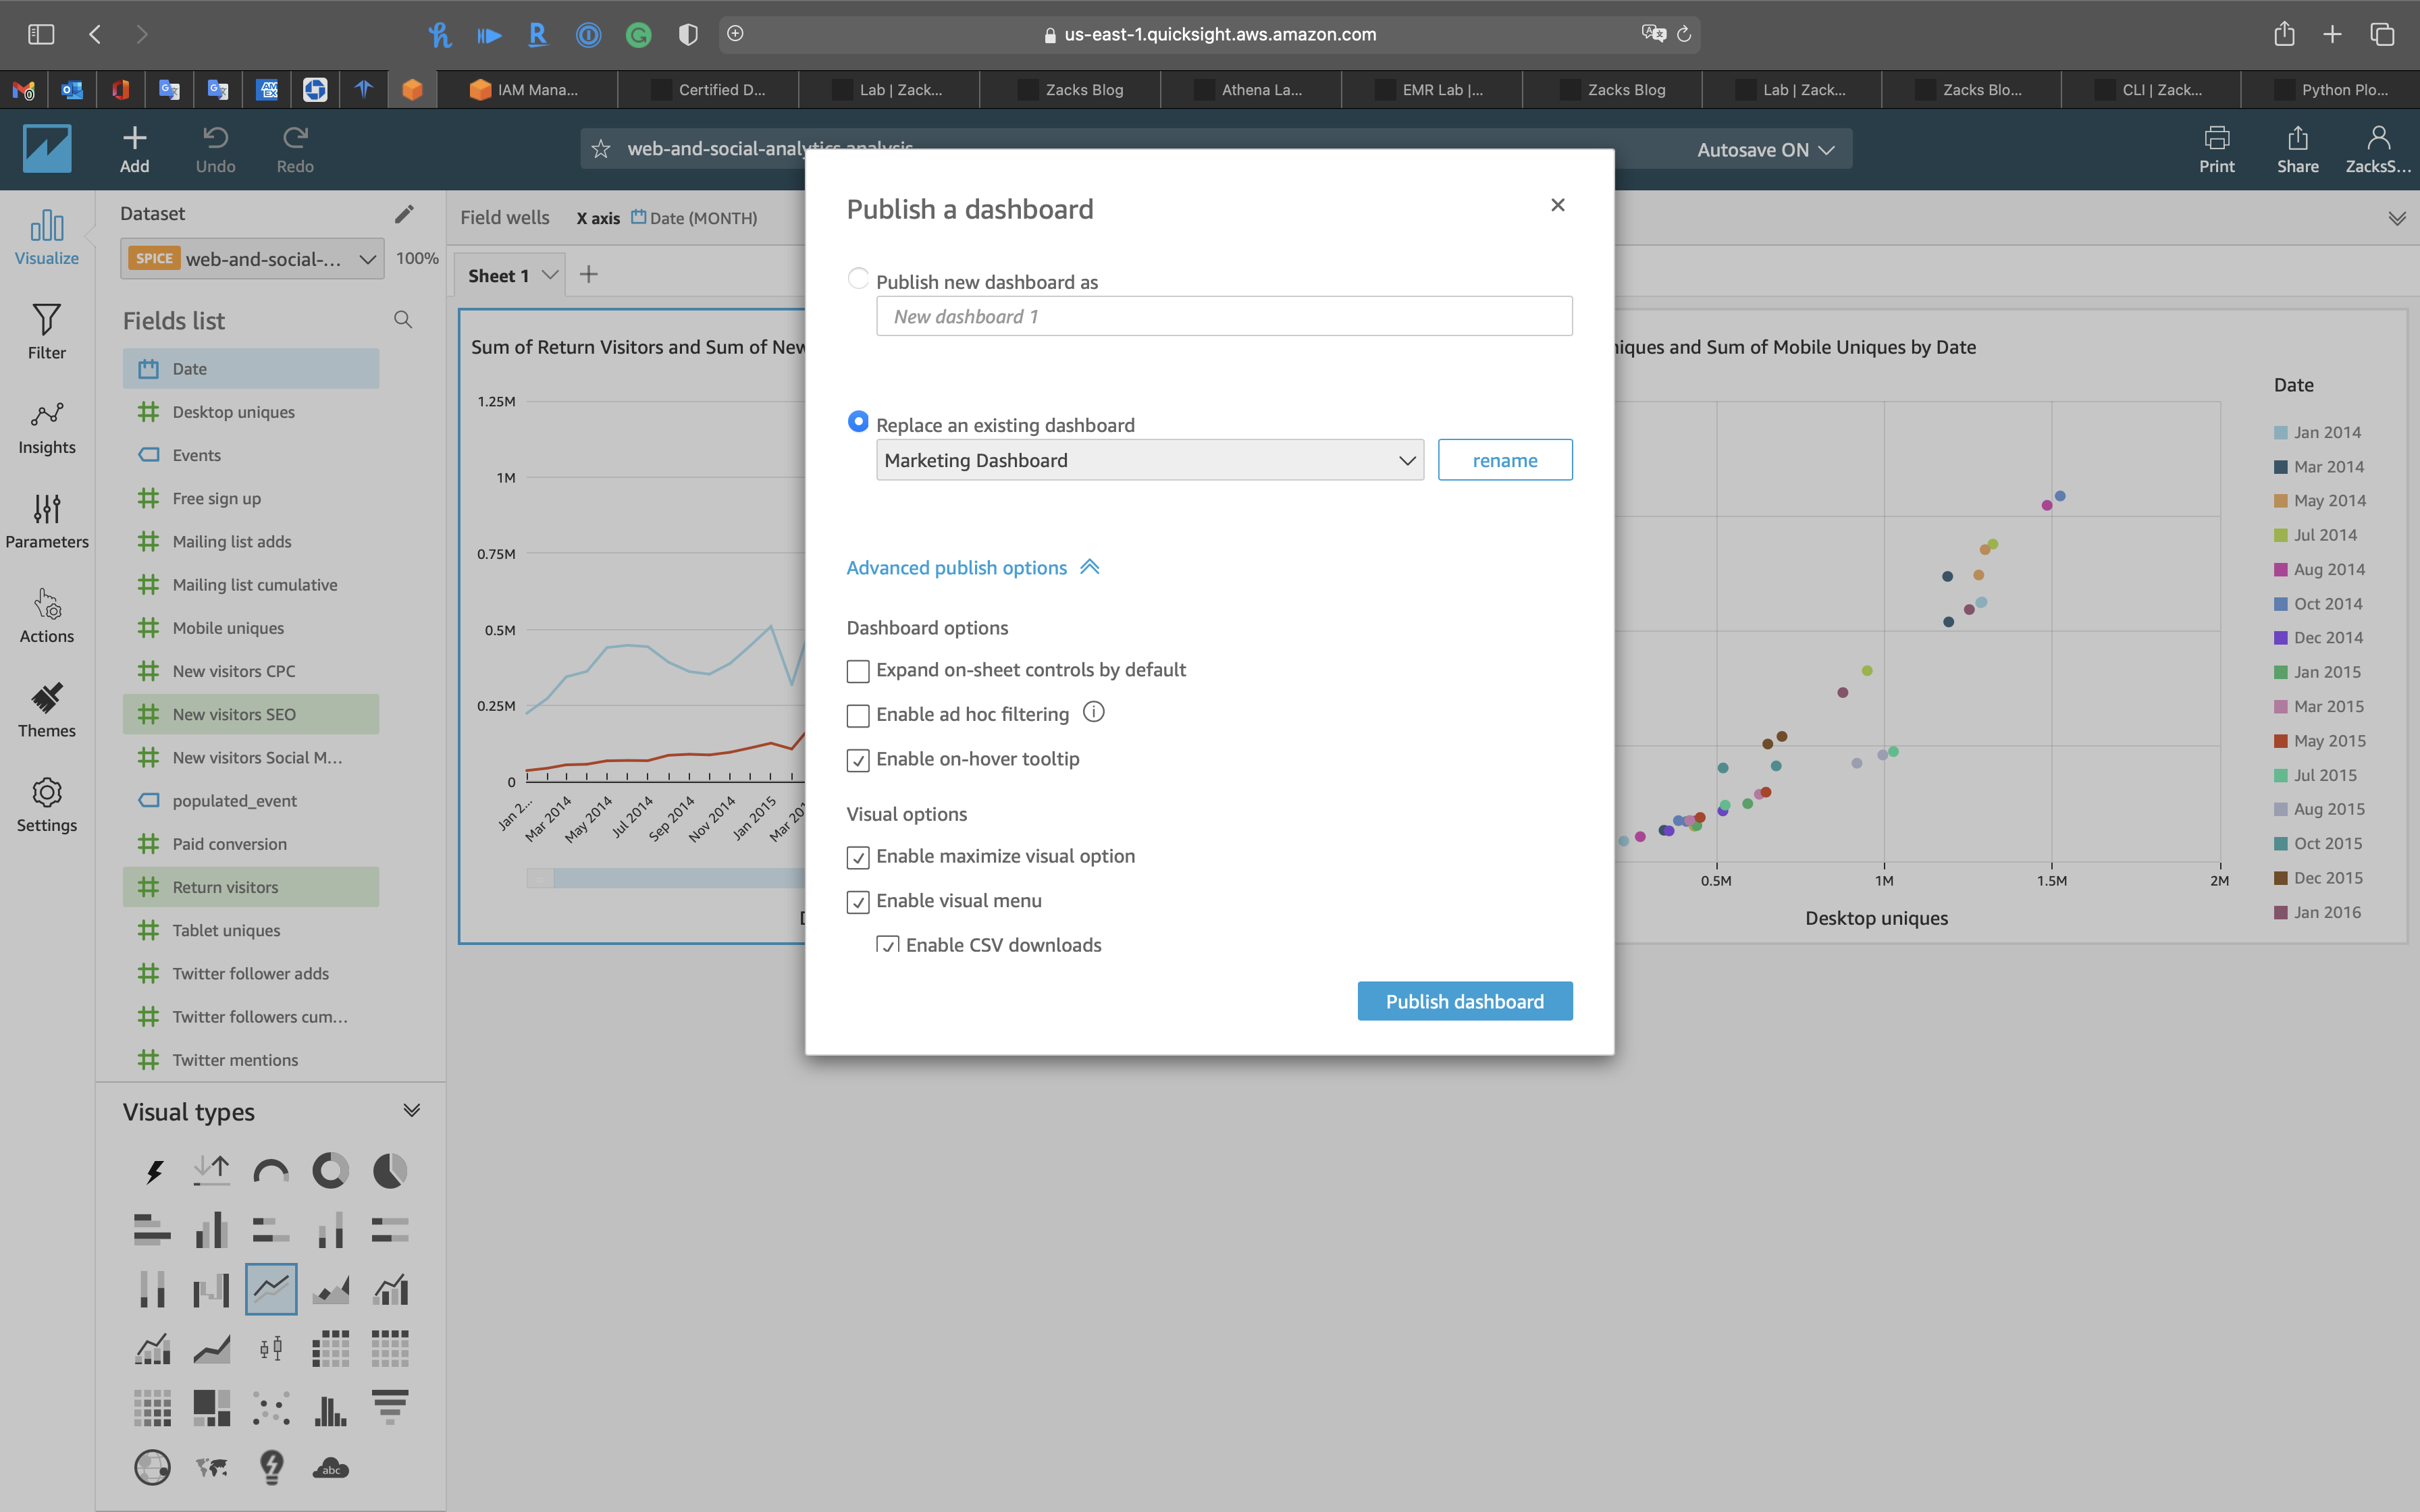The width and height of the screenshot is (2420, 1512).
Task: Select the word cloud visual type
Action: click(x=330, y=1467)
